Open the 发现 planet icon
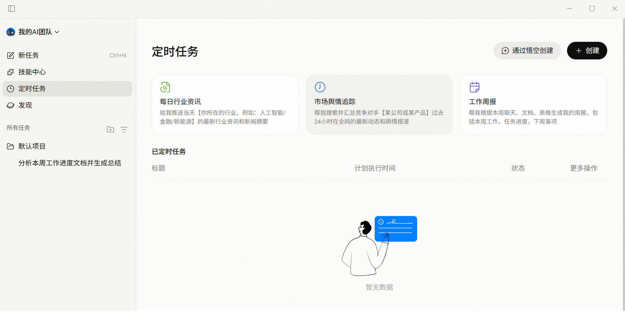 pos(10,105)
